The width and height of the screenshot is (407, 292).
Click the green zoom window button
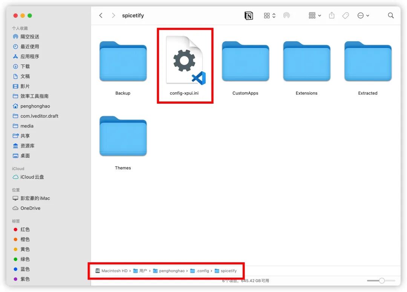pyautogui.click(x=30, y=15)
